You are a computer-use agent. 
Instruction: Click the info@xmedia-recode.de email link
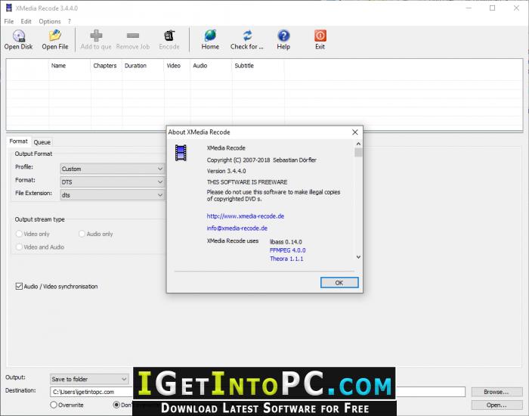[x=237, y=228]
